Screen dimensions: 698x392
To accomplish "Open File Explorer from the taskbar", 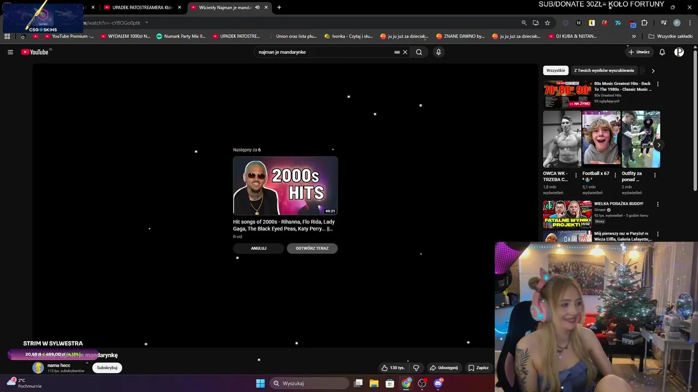I will (x=374, y=383).
